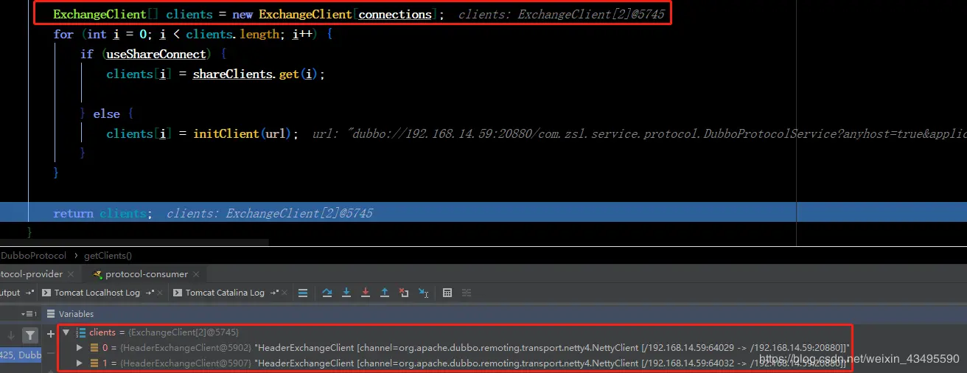
Task: Toggle frames filter funnel icon
Action: 29,336
